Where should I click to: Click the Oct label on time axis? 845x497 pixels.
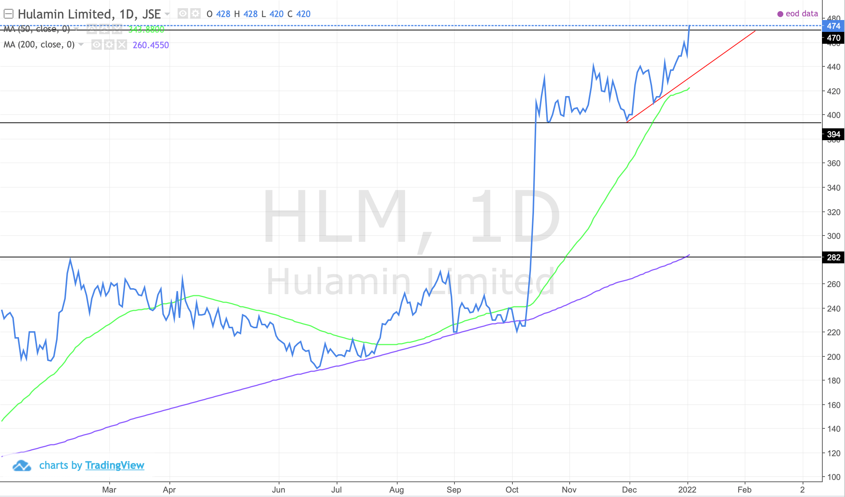[512, 490]
